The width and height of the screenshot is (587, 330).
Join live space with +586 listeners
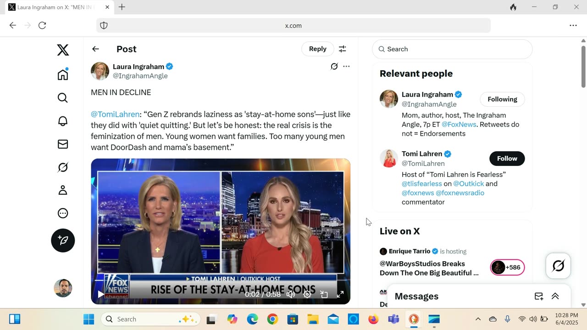pyautogui.click(x=507, y=267)
